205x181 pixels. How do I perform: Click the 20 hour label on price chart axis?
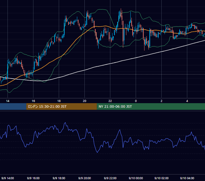85,101
